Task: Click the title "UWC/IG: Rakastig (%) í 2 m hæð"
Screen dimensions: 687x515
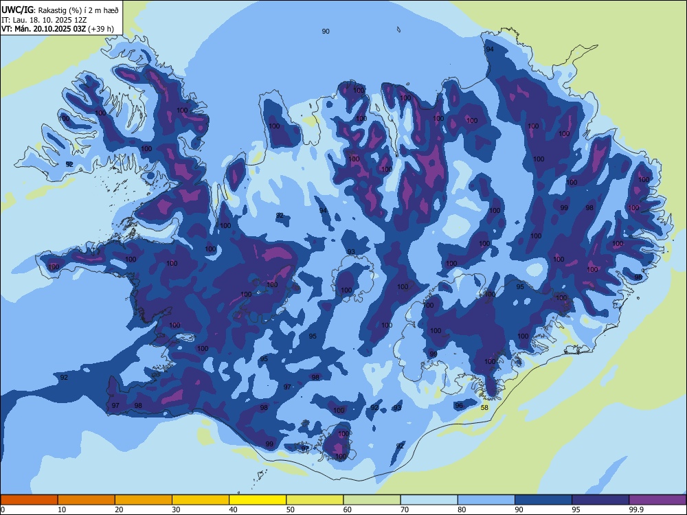Action: coord(60,10)
